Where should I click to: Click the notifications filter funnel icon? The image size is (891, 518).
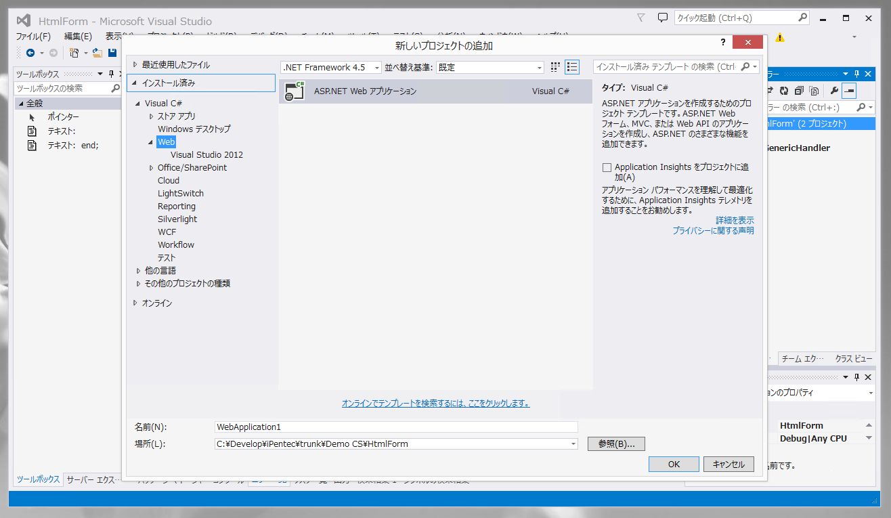(641, 18)
